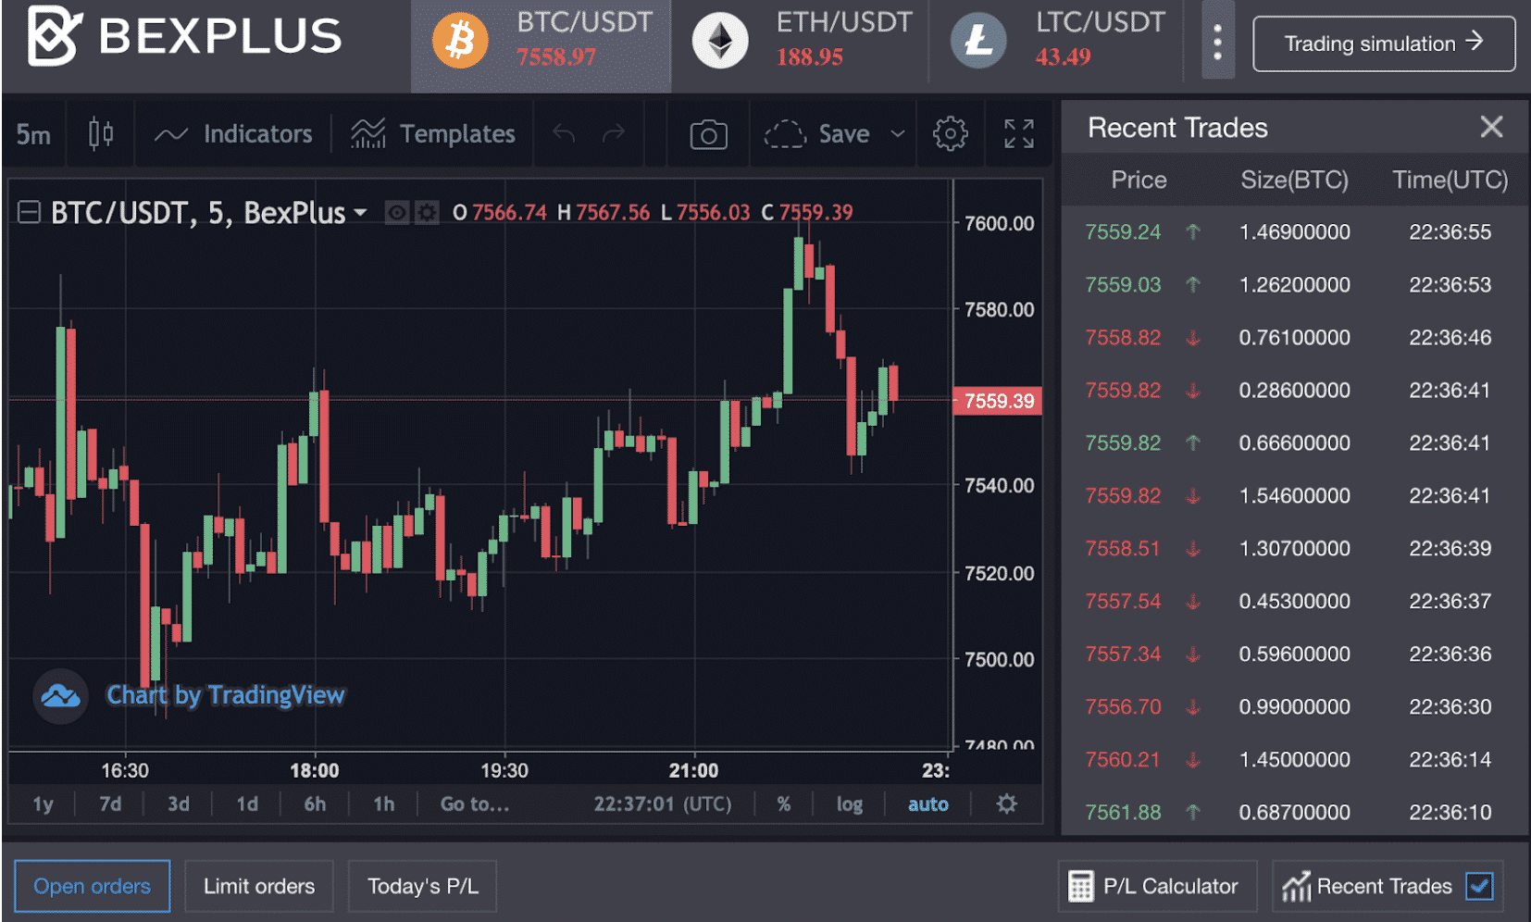Click the Recent Trades chart icon
Image resolution: width=1531 pixels, height=922 pixels.
tap(1297, 886)
